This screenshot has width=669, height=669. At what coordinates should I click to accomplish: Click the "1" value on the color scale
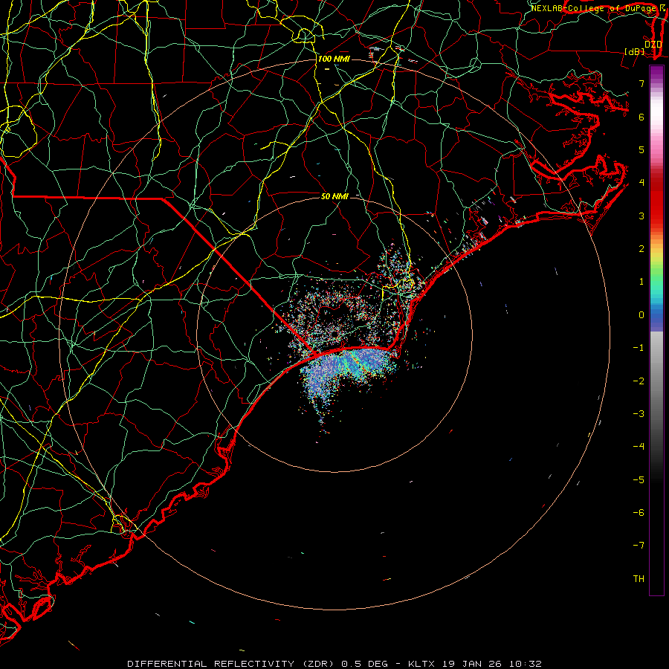pyautogui.click(x=641, y=282)
